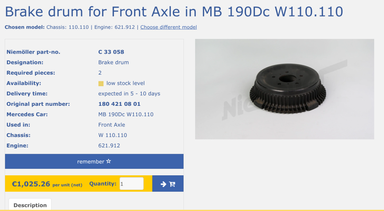Select the Niemöller part number C 33 058
This screenshot has height=211, width=384.
coord(111,52)
